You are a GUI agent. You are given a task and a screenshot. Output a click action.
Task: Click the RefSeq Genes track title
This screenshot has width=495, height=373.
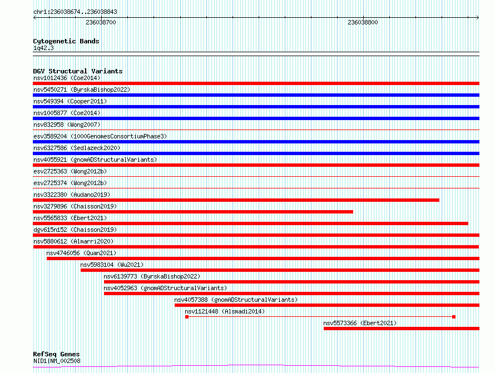coord(56,354)
